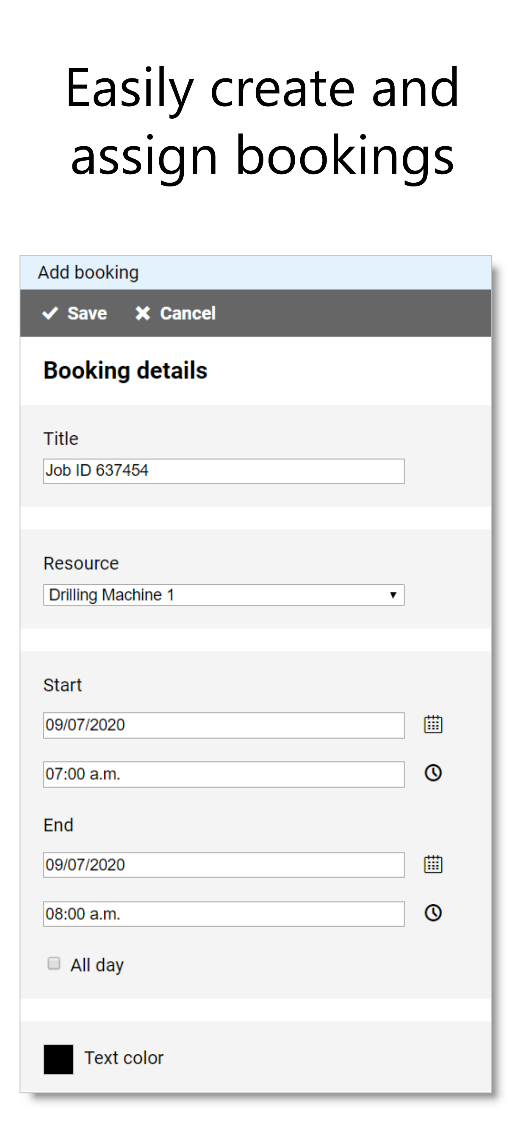Click the All day label
Screen dimensions: 526x1139
pos(97,965)
